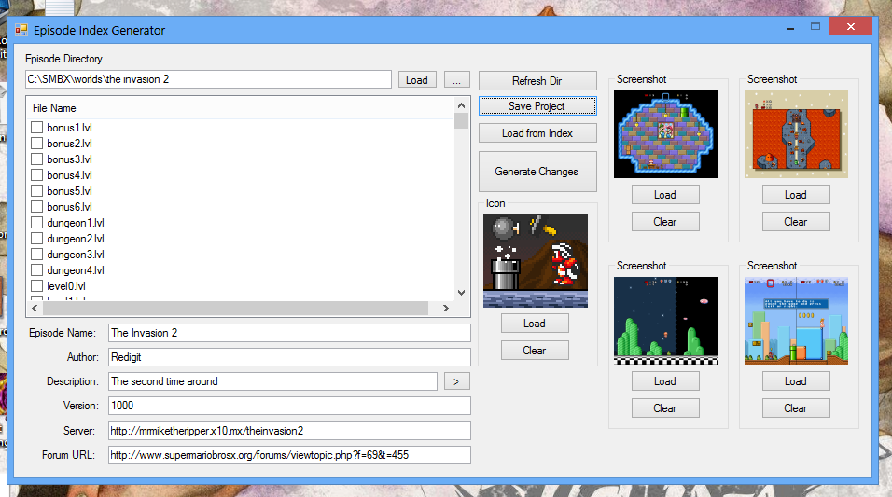Click the Load button next to the episode directory

point(417,80)
